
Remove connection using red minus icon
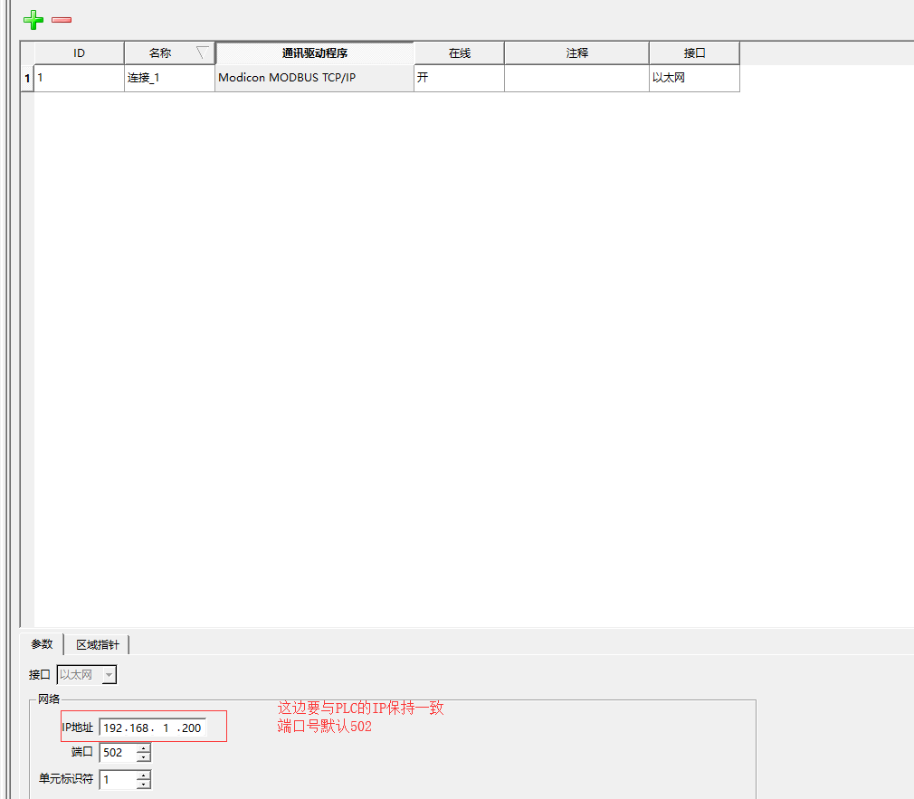coord(62,20)
